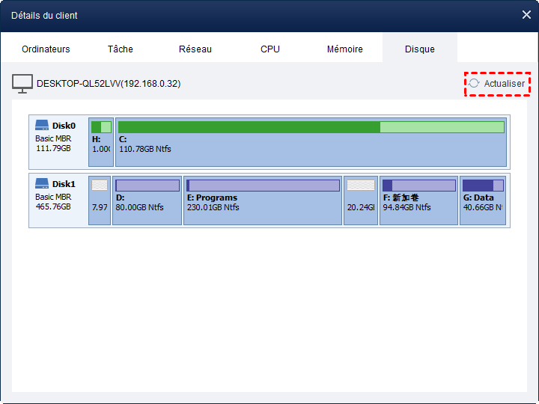Click the Disk1 drive icon

pyautogui.click(x=42, y=183)
